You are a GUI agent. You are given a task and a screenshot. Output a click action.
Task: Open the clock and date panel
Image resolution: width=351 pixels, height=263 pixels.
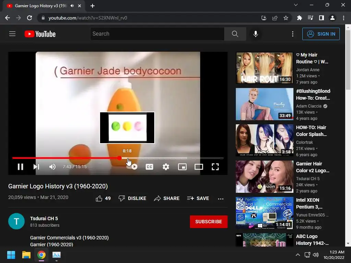pyautogui.click(x=334, y=255)
